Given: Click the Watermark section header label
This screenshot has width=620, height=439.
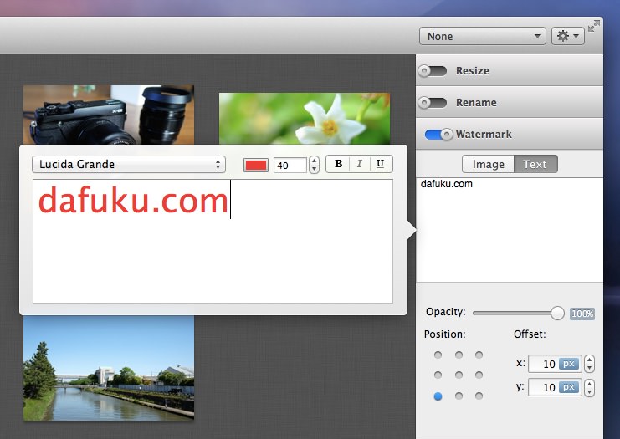Looking at the screenshot, I should 484,135.
